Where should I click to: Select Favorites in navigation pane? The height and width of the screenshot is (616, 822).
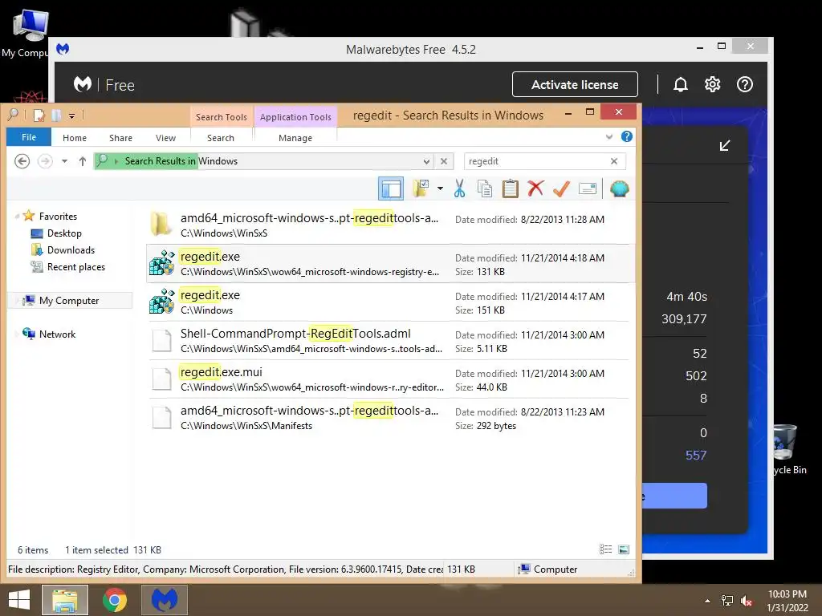tap(58, 217)
